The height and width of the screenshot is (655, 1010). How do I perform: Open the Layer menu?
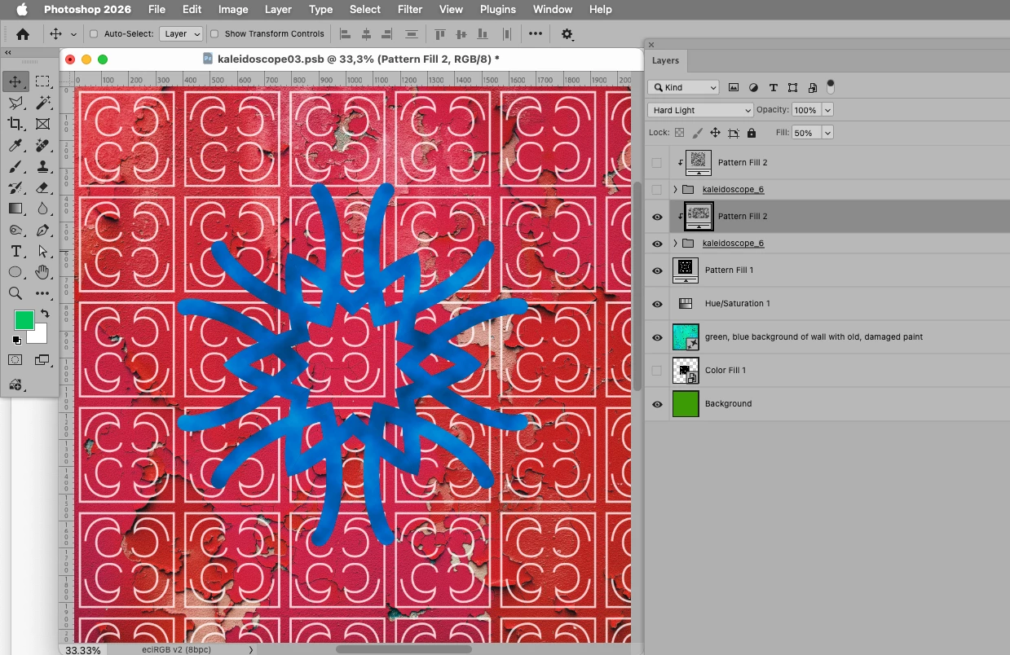[278, 10]
